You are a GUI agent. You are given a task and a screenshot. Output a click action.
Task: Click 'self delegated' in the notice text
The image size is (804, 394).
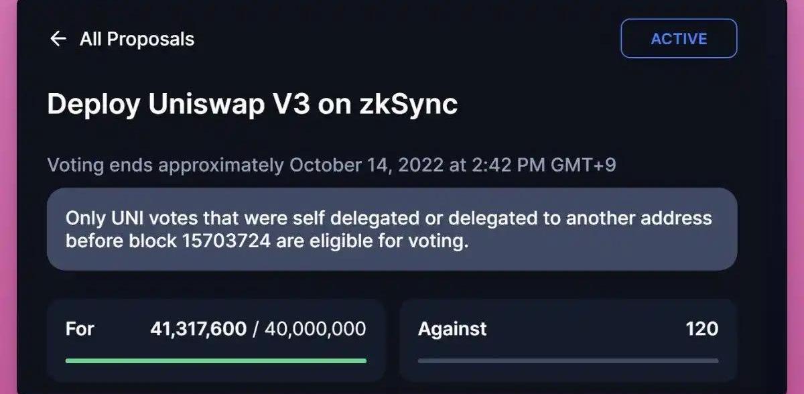(321, 218)
